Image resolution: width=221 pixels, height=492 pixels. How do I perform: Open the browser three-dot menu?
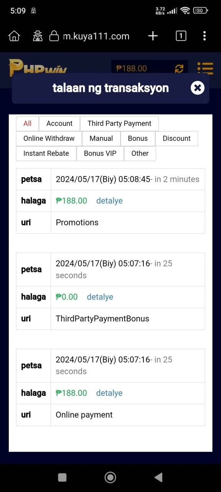tap(204, 36)
